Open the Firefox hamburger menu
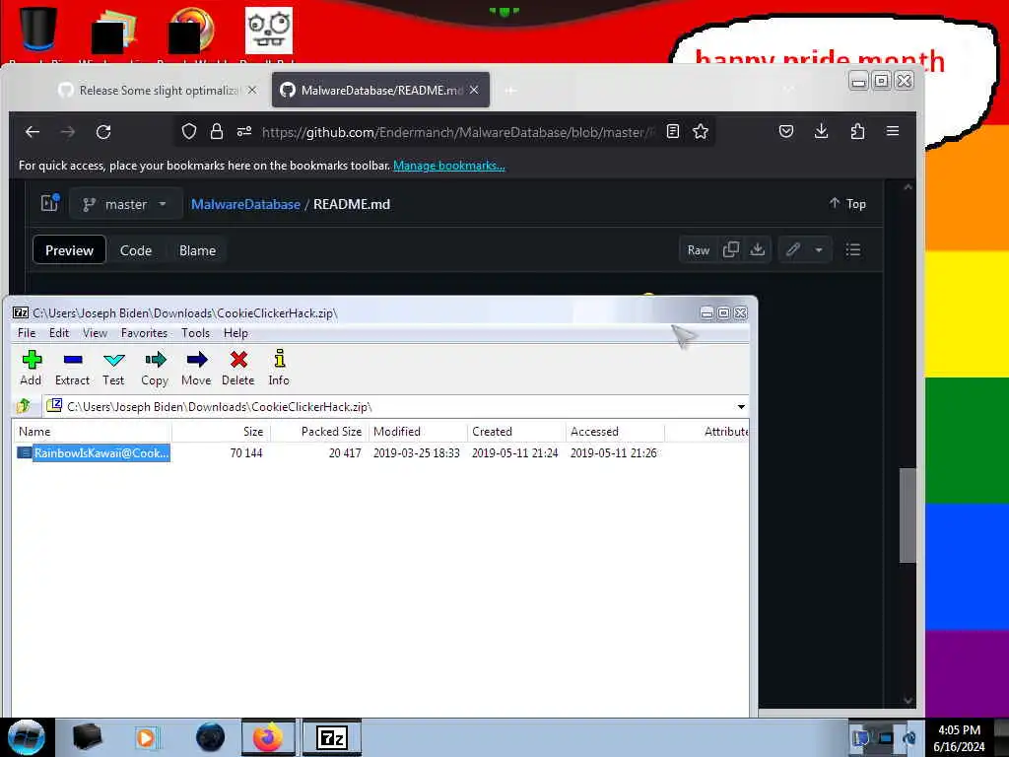The image size is (1009, 757). point(893,131)
